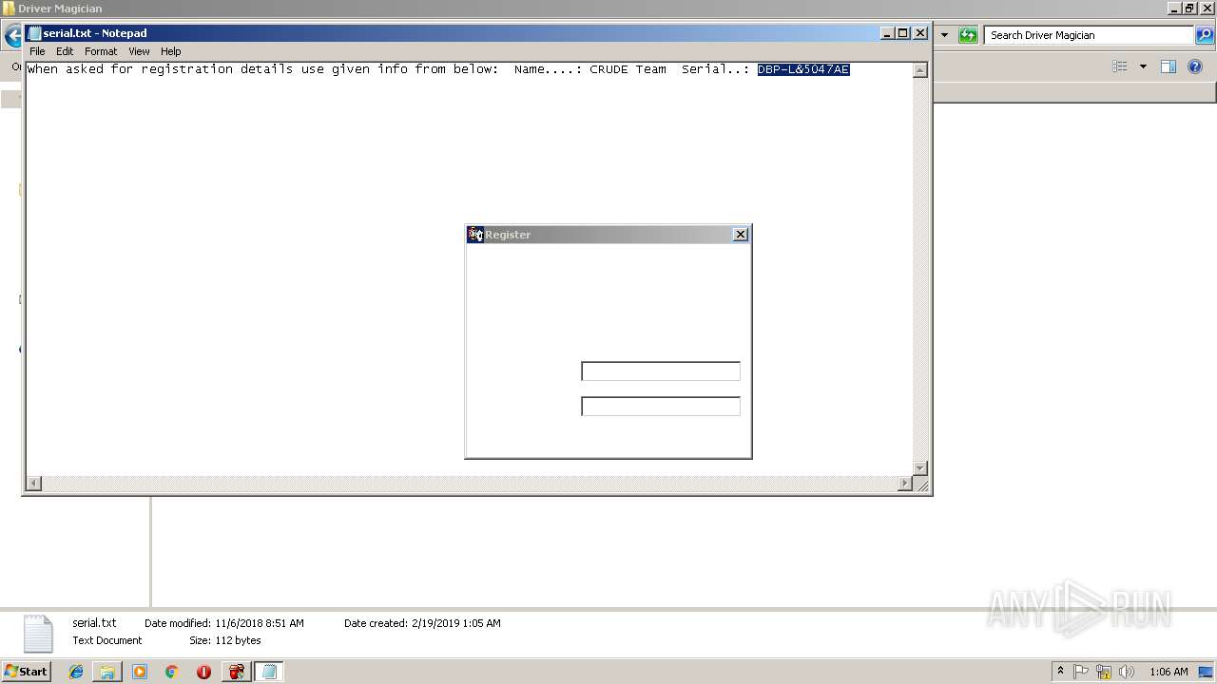Restore down the Driver Magician Explorer window
The image size is (1217, 684).
point(1189,9)
